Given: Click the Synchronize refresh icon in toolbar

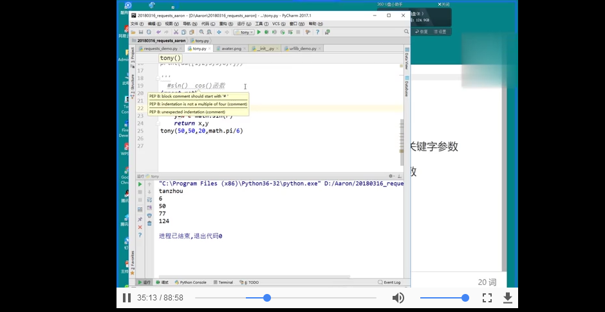Looking at the screenshot, I should pyautogui.click(x=149, y=32).
